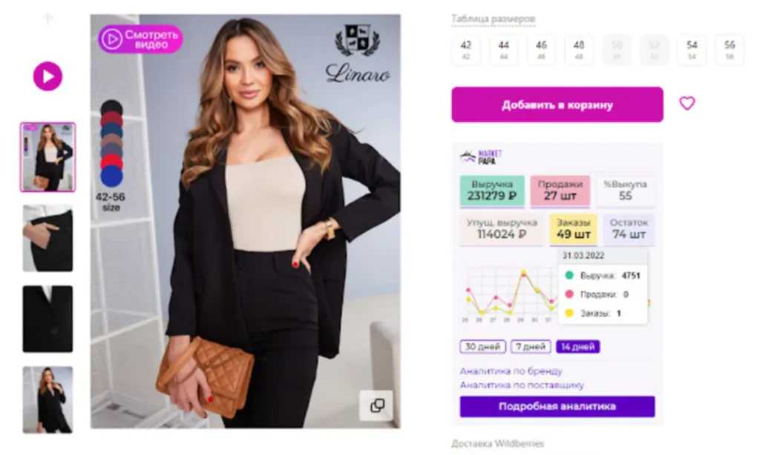Click the Linaro brand logo on photo
The width and height of the screenshot is (760, 455).
358,54
